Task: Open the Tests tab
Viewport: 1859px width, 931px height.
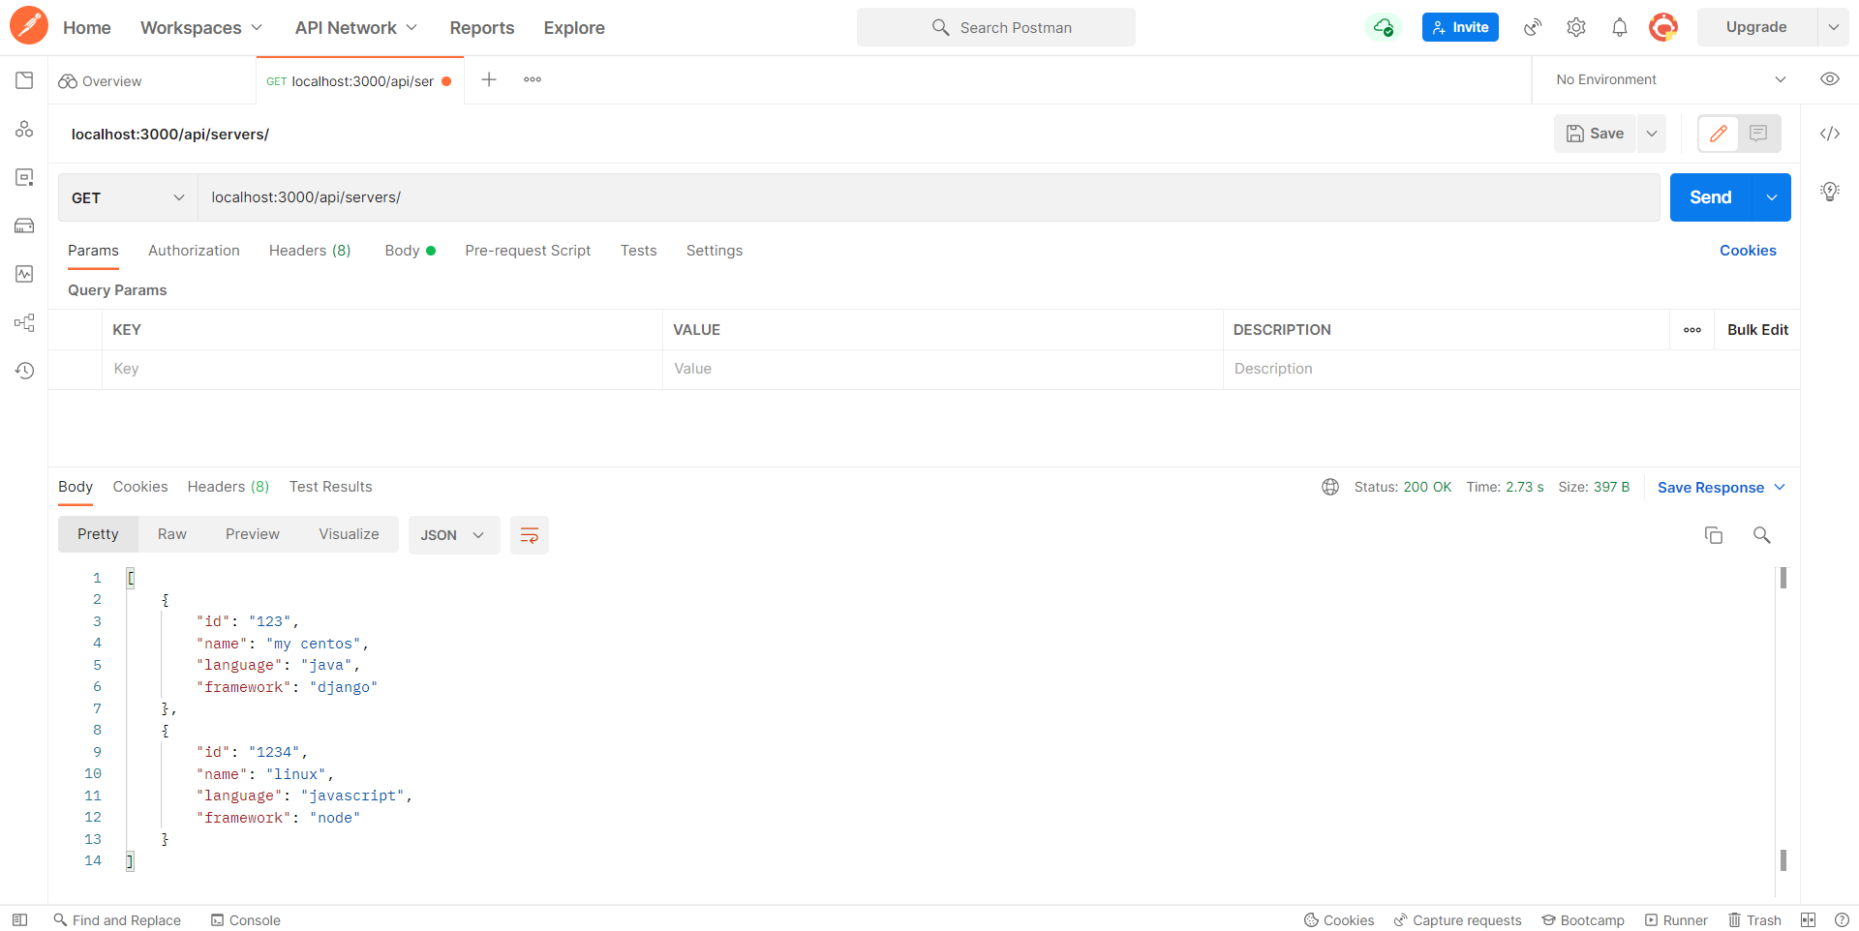Action: click(639, 251)
